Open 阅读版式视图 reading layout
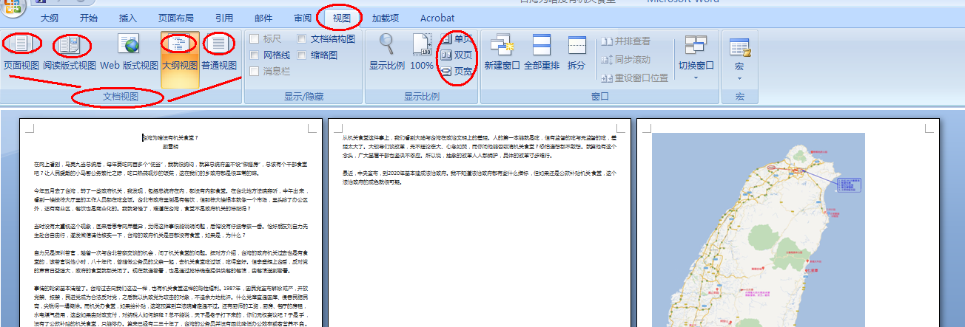Image resolution: width=965 pixels, height=327 pixels. coord(70,52)
